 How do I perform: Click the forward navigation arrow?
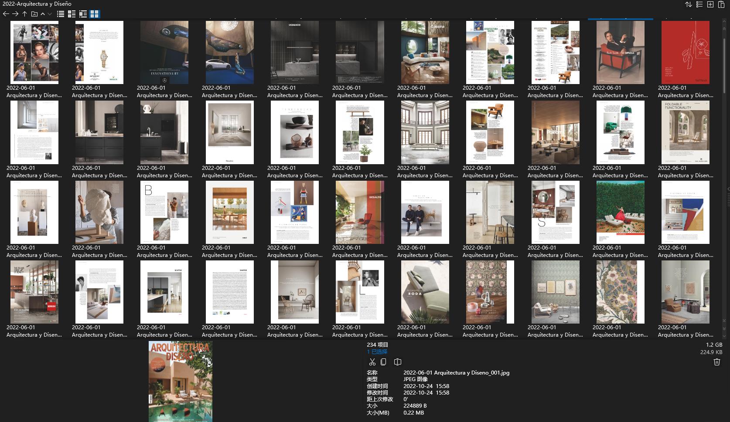tap(15, 14)
